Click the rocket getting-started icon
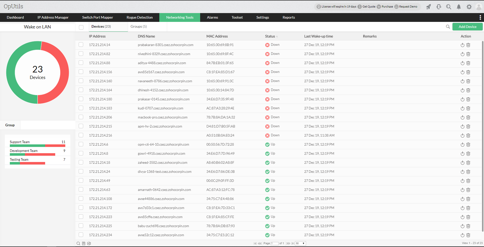 [x=428, y=7]
